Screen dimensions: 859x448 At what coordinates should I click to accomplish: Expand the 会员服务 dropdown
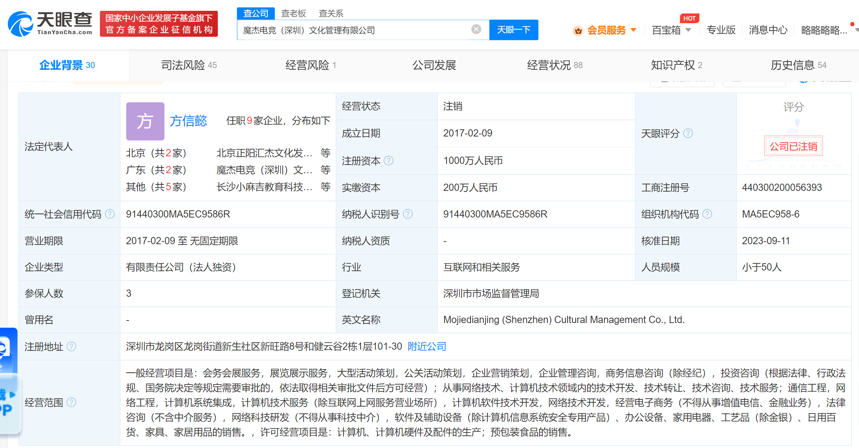coord(634,30)
